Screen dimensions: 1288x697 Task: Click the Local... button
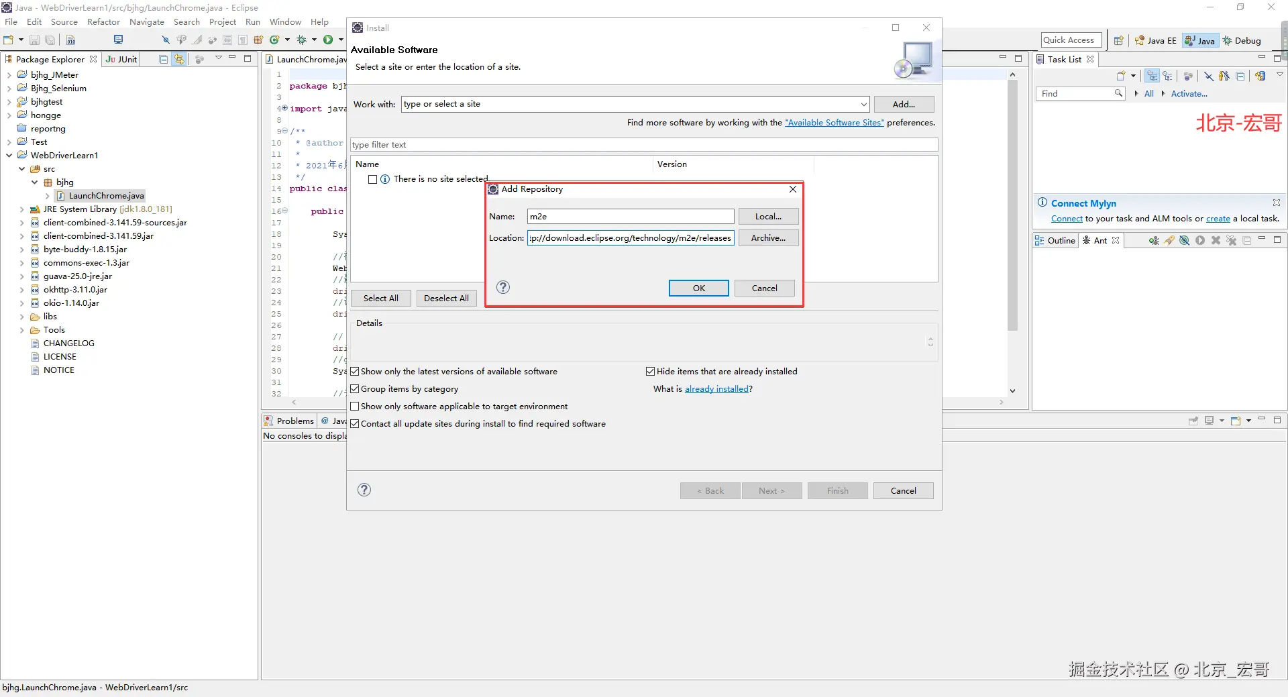click(x=768, y=216)
